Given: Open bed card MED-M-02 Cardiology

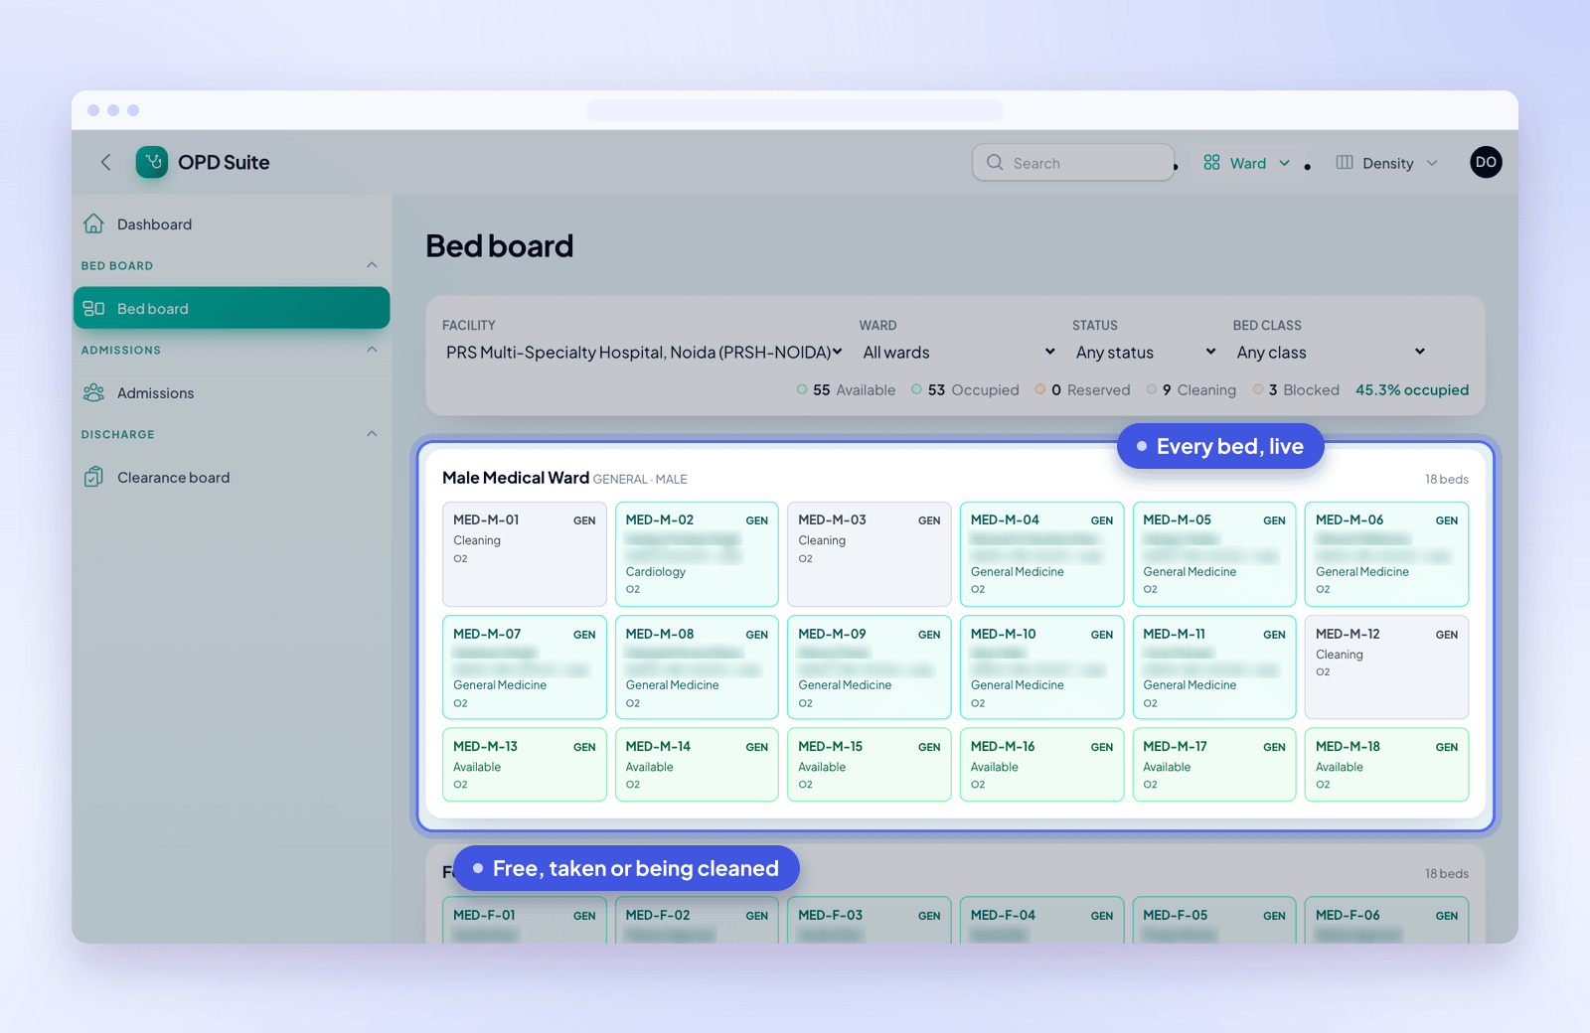Looking at the screenshot, I should tap(697, 554).
